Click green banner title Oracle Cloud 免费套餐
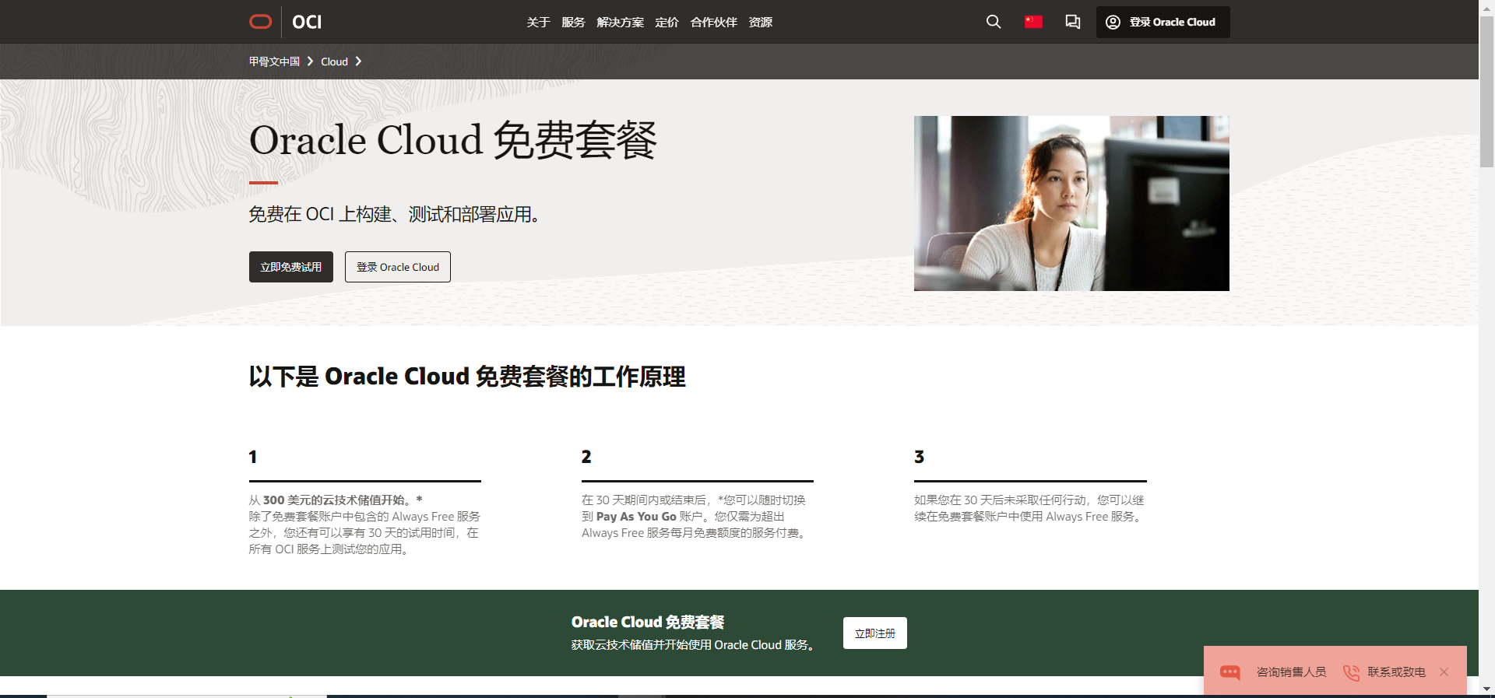 click(648, 622)
